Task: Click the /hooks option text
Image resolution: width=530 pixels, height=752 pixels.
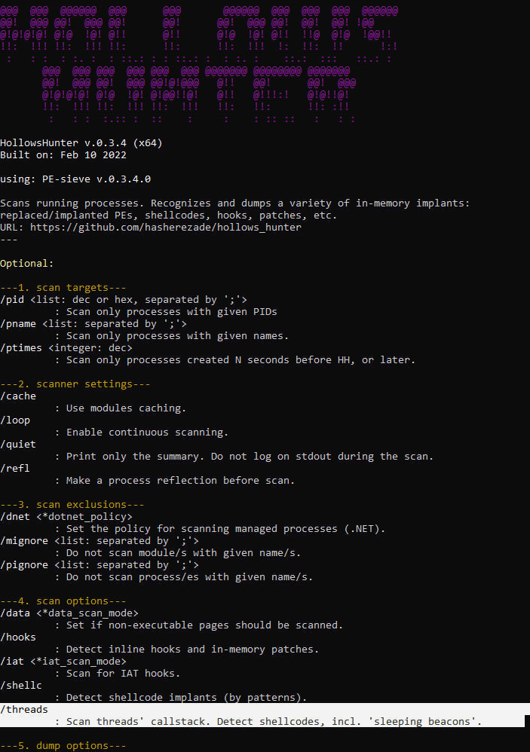Action: pyautogui.click(x=18, y=637)
